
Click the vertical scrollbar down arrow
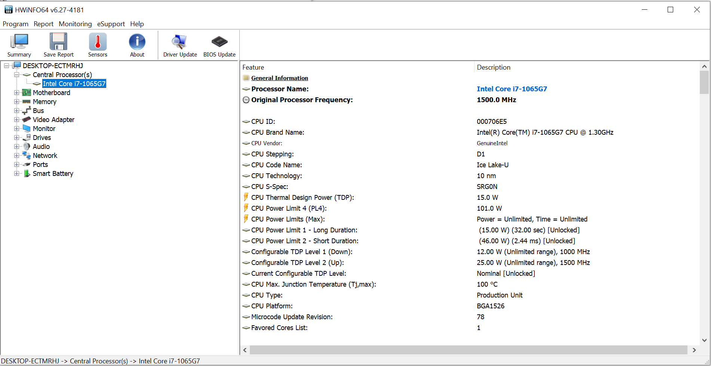click(704, 340)
